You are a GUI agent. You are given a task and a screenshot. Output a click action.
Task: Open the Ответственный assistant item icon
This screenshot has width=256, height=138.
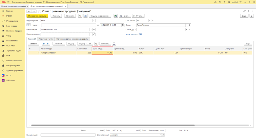pyautogui.click(x=163, y=135)
